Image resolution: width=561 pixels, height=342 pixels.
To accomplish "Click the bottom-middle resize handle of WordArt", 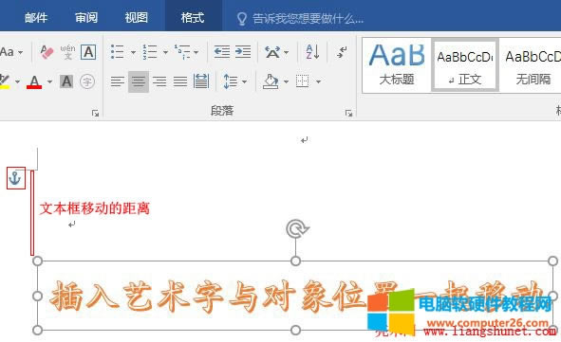I will pyautogui.click(x=295, y=331).
